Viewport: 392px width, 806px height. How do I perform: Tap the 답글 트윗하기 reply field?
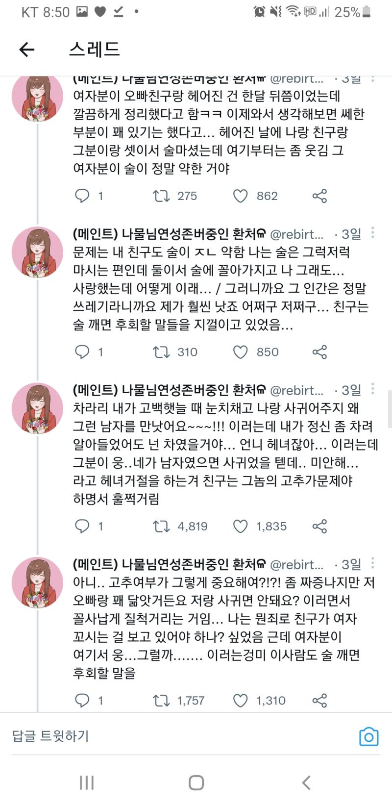[x=181, y=736]
